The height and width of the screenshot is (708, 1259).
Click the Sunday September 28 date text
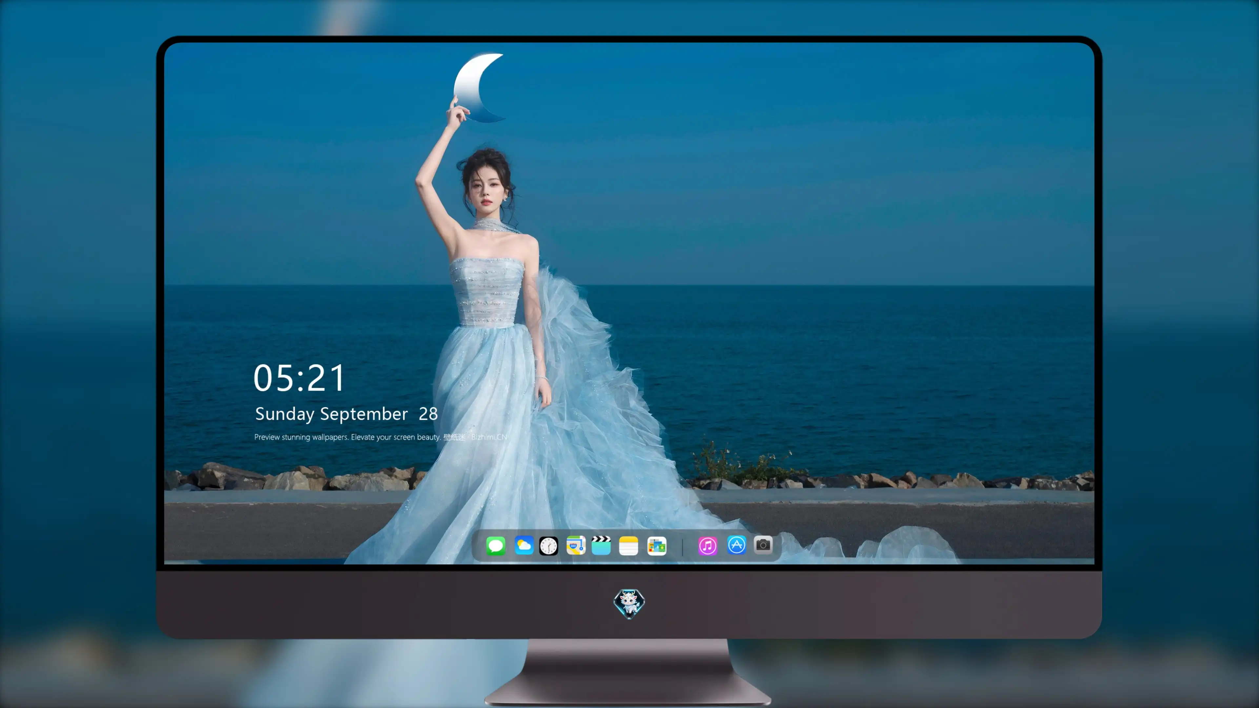pyautogui.click(x=346, y=414)
